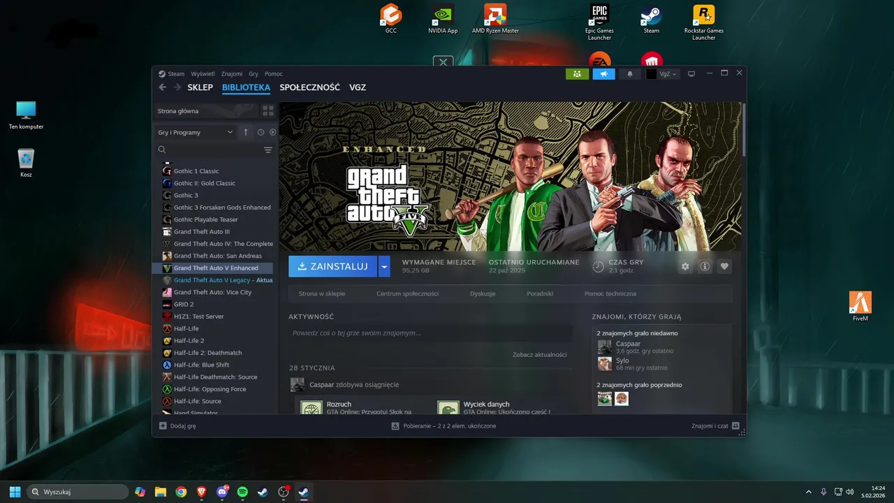Viewport: 894px width, 503px height.
Task: Switch Steam to Big Picture mode icon
Action: [691, 73]
